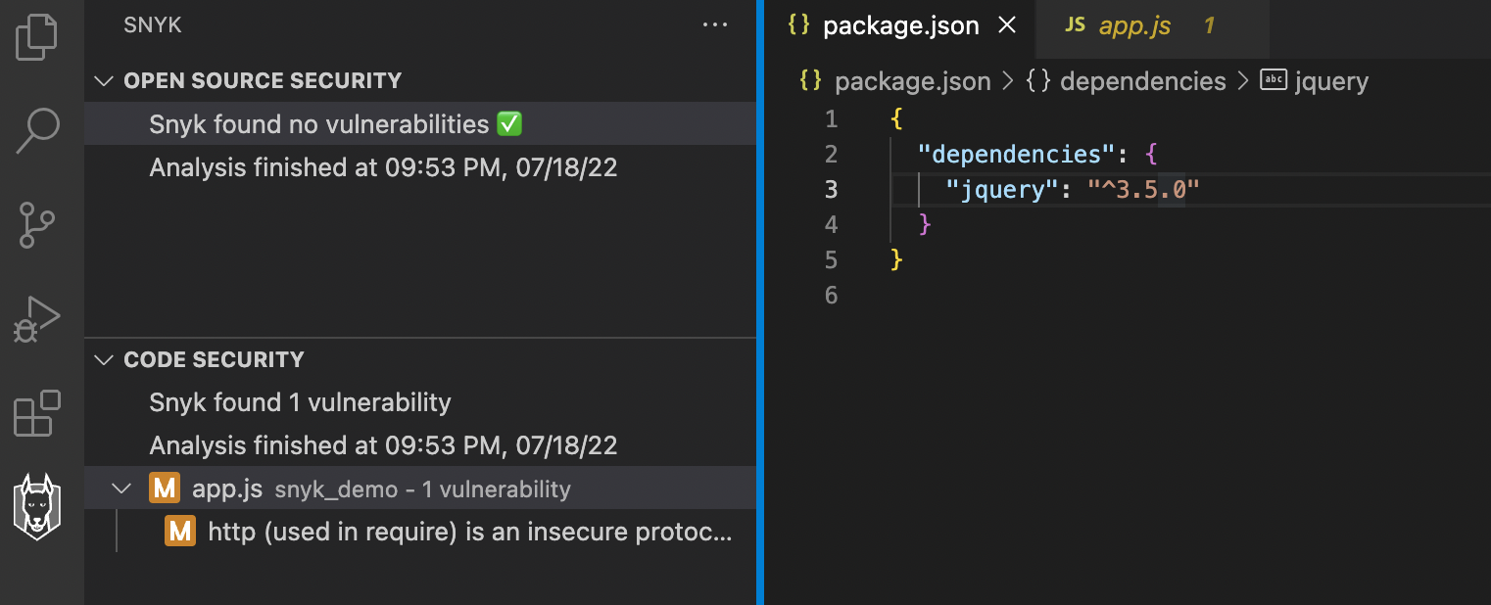Click the dependencies breadcrumb item

(1142, 81)
